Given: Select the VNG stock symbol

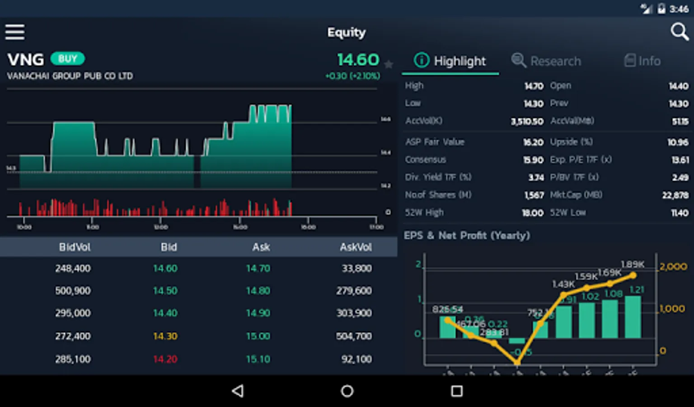Looking at the screenshot, I should 26,60.
